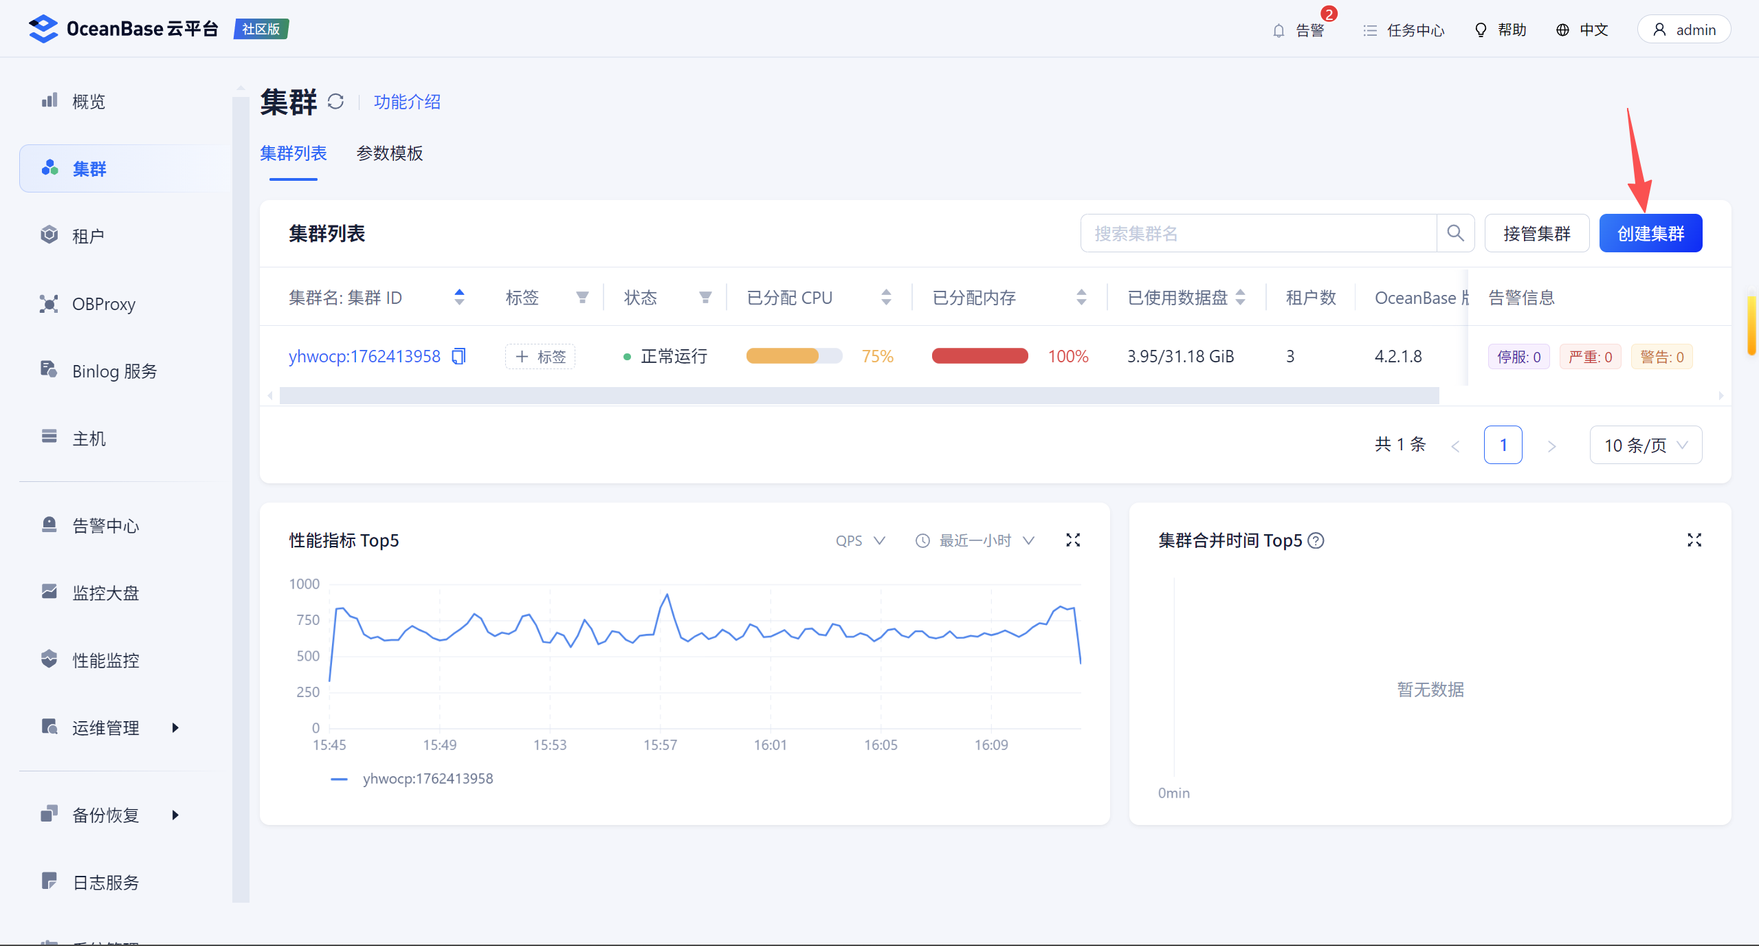Expand 集群合并时间 Top5 panel to fullscreen
The image size is (1759, 946).
(1694, 540)
